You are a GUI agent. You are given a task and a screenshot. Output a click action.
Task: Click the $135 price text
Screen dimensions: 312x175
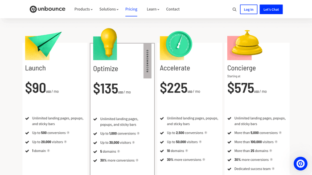(106, 89)
